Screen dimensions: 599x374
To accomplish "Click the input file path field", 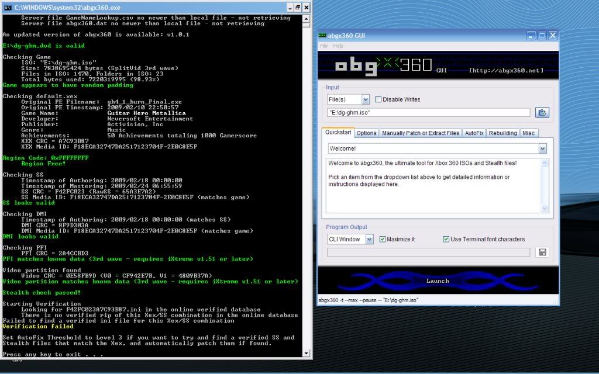I will click(x=428, y=113).
